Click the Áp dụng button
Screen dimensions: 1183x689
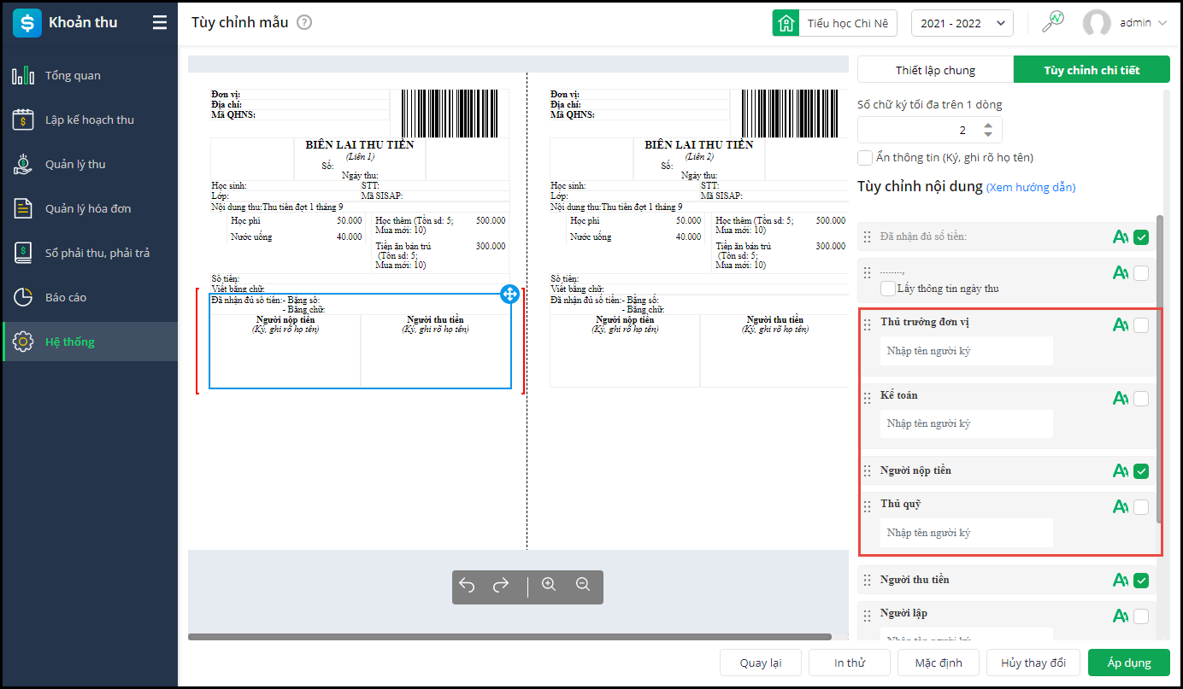pos(1128,663)
